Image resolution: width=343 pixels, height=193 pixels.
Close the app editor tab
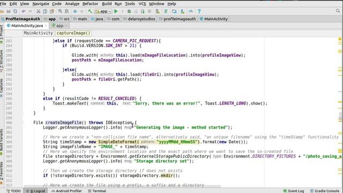[x=66, y=26]
